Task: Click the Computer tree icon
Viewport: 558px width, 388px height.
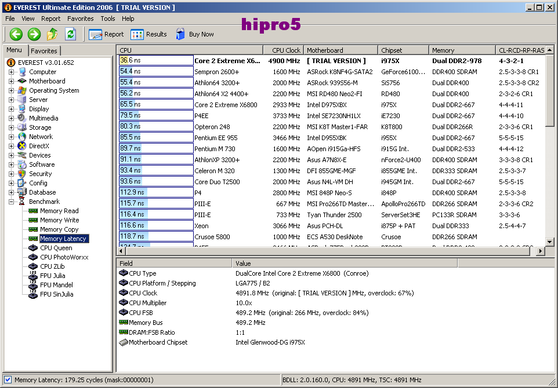Action: pos(22,72)
